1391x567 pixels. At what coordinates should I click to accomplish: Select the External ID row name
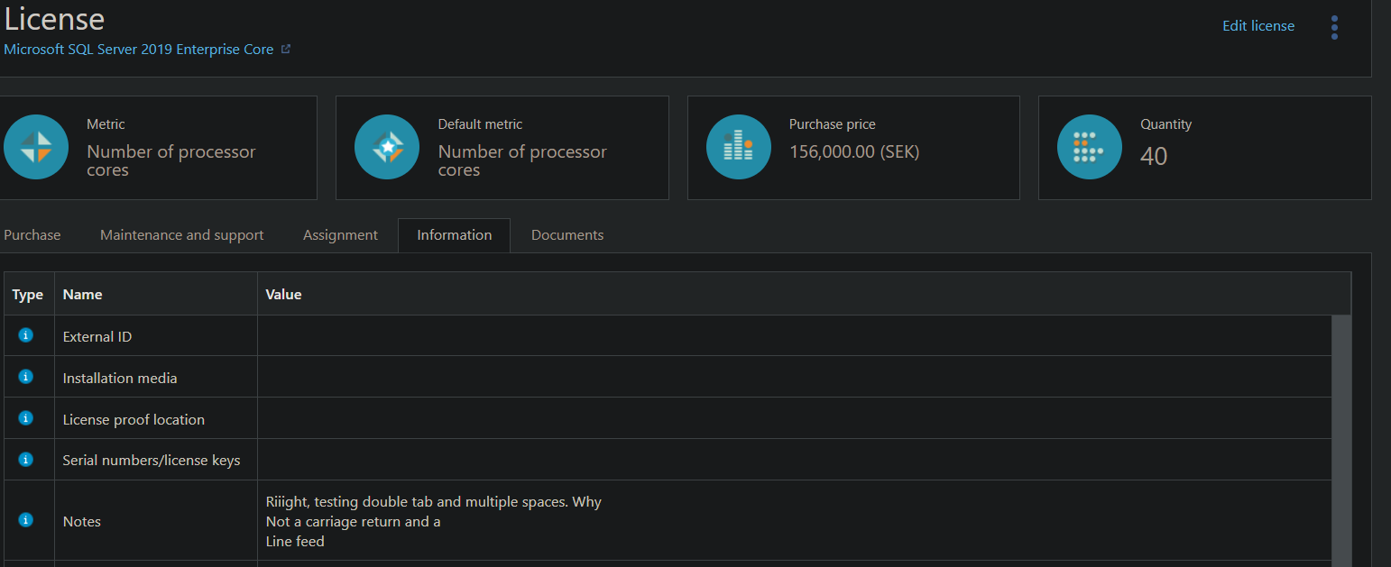[97, 337]
